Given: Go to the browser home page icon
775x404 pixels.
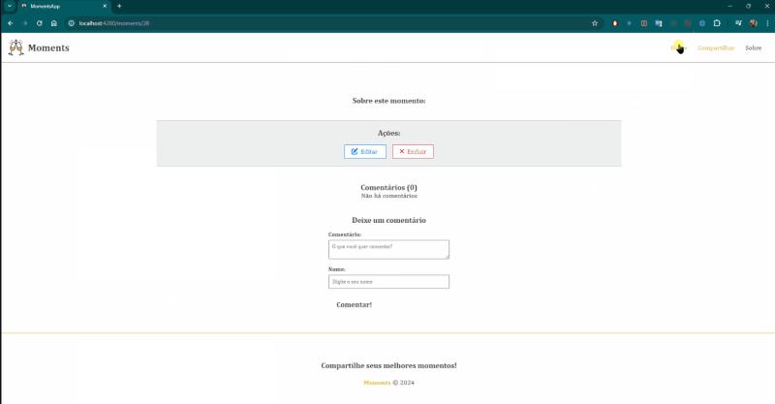Looking at the screenshot, I should point(54,23).
